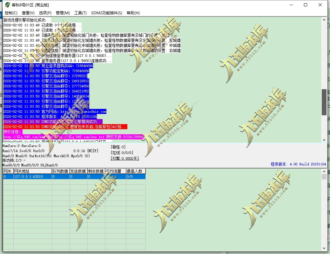Click the 0/0 最高人数 cell
Image resolution: width=330 pixels, height=254 pixels.
tap(136, 177)
